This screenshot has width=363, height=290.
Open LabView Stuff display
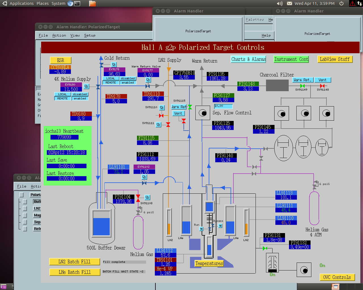[335, 59]
